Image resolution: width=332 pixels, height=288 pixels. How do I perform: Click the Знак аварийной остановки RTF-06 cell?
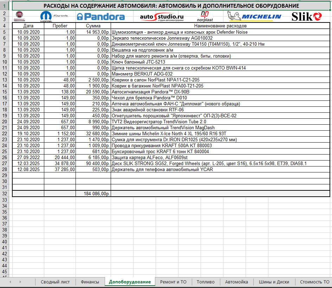(x=220, y=110)
